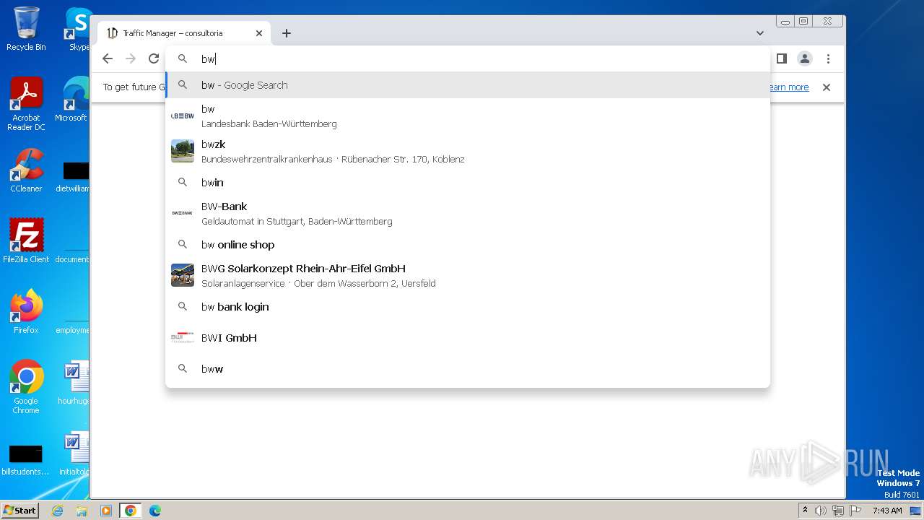Screen dimensions: 924x520
Task: Pick the 'bw online shop' suggestion
Action: 468,245
